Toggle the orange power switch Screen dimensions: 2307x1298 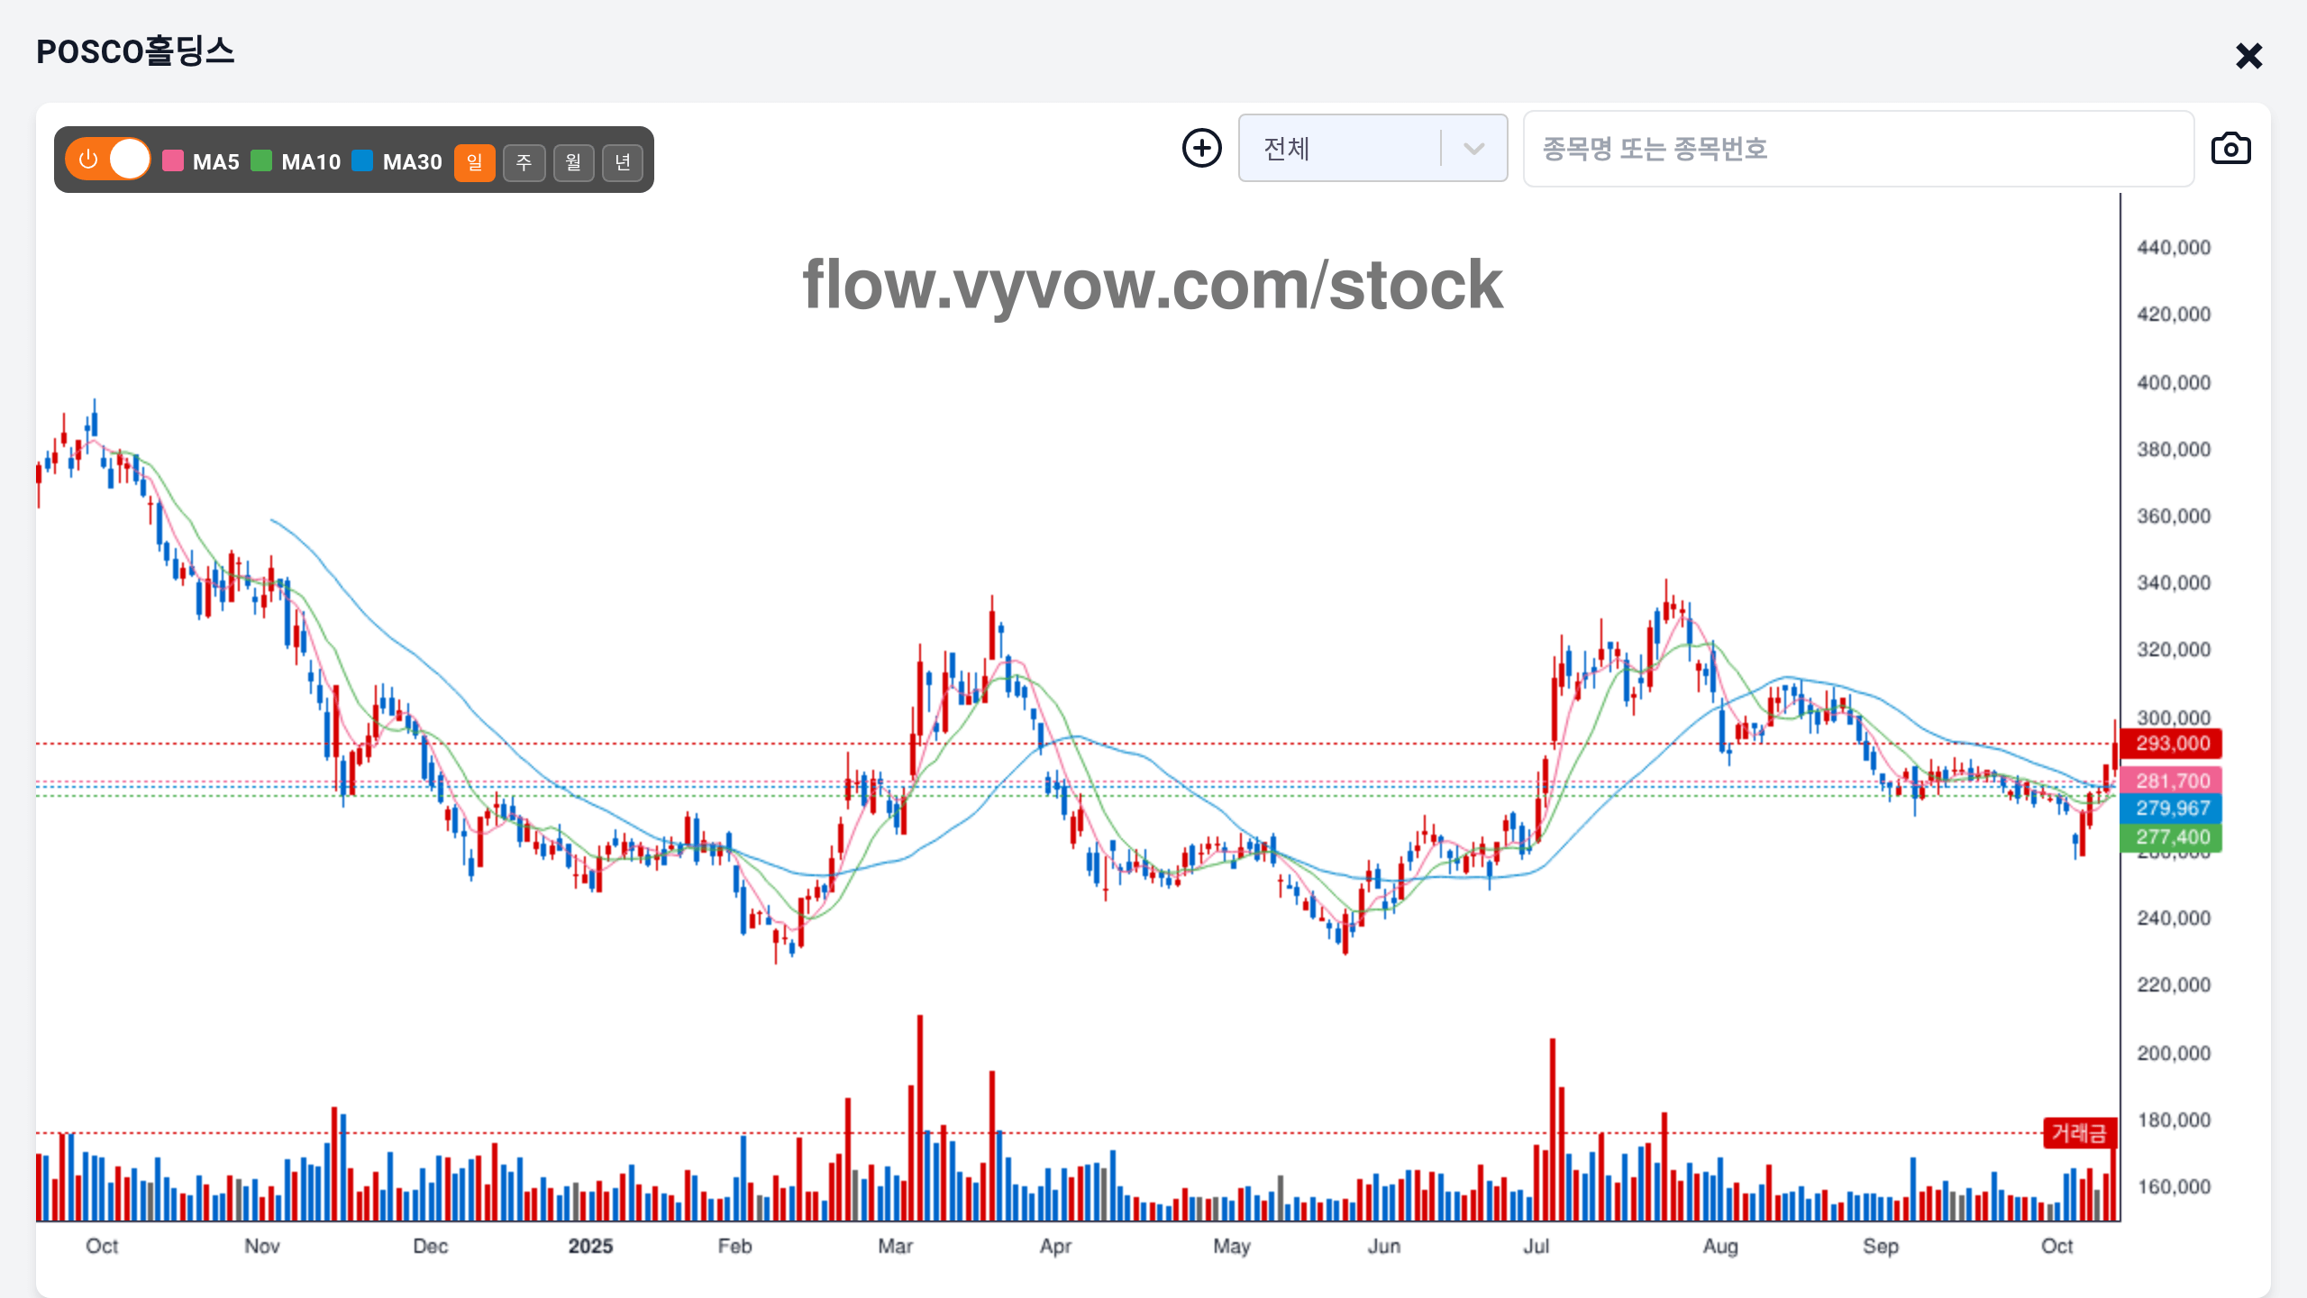[108, 160]
